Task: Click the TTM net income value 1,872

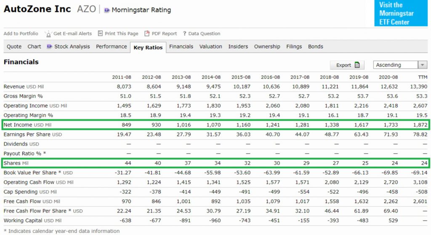Action: [420, 124]
